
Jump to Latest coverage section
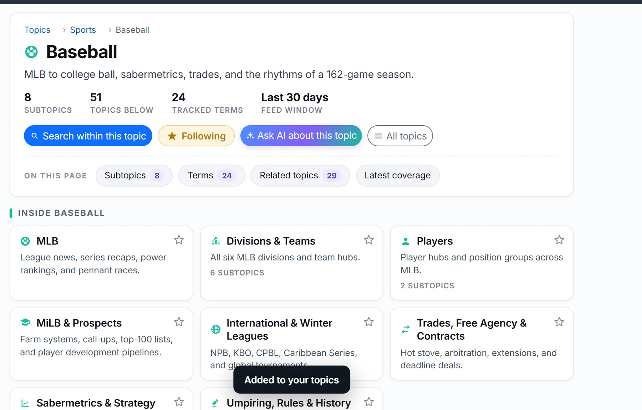[x=398, y=176]
